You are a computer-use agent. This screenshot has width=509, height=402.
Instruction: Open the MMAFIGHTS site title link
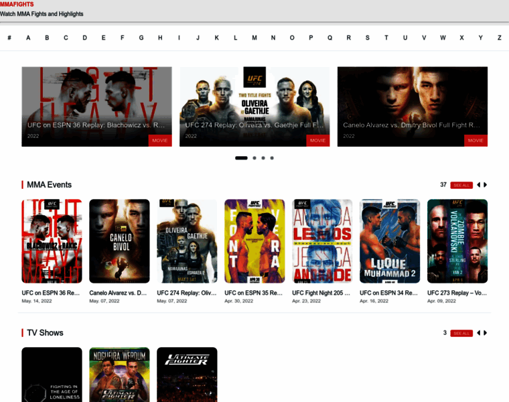coord(17,4)
